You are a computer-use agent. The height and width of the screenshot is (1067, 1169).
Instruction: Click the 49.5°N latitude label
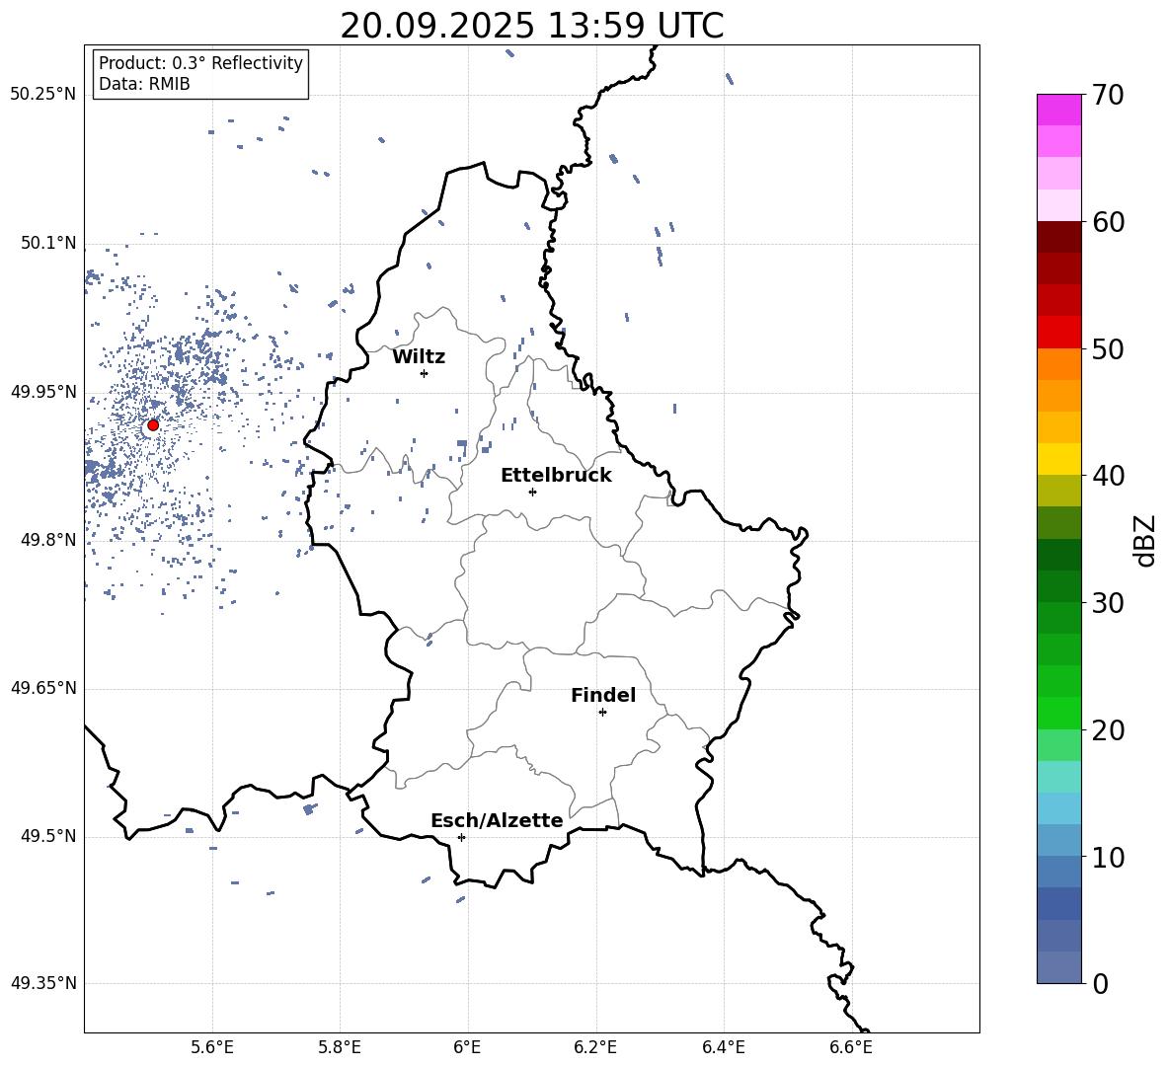(x=48, y=837)
